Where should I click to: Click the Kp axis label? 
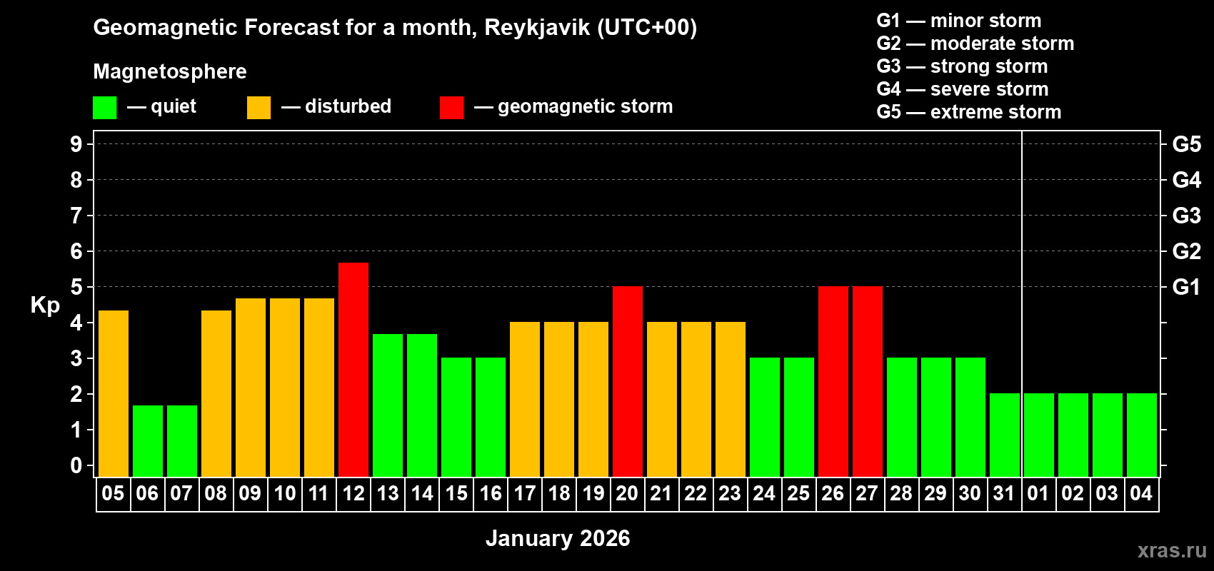pyautogui.click(x=45, y=305)
